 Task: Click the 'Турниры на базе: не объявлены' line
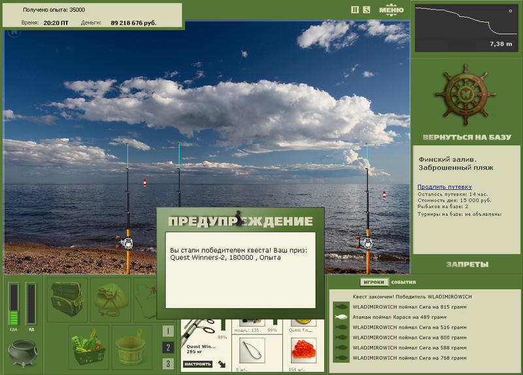(x=460, y=214)
